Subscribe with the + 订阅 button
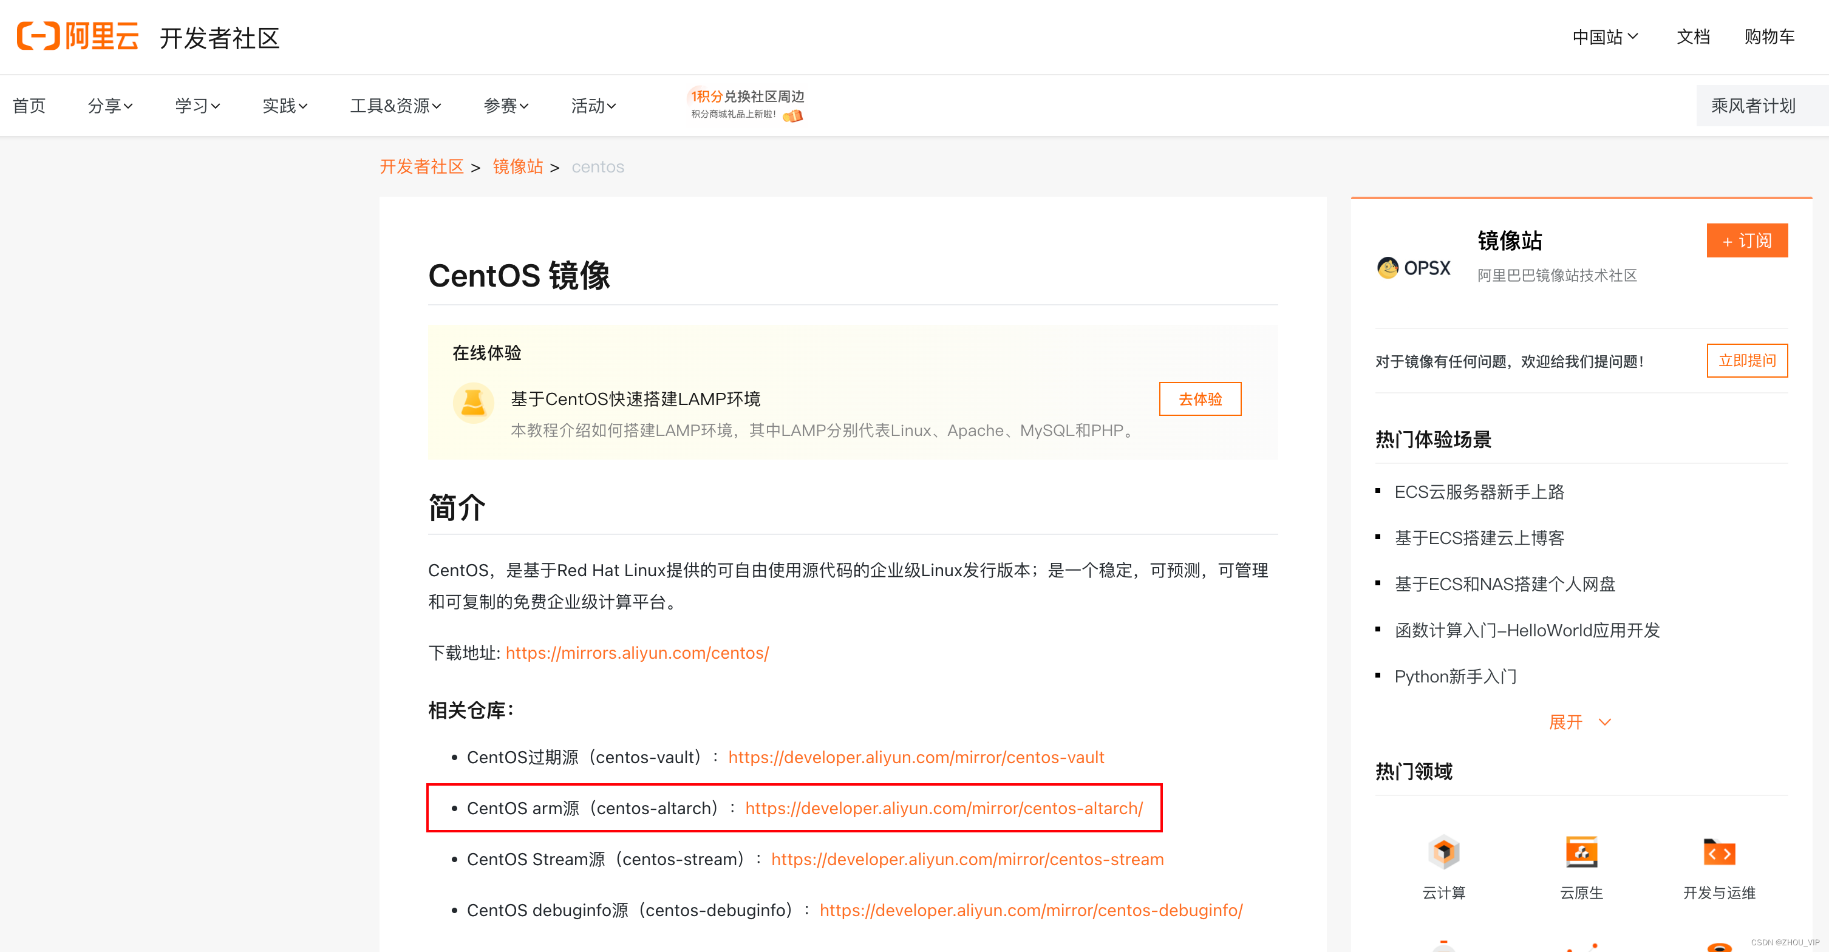Image resolution: width=1829 pixels, height=952 pixels. tap(1748, 240)
